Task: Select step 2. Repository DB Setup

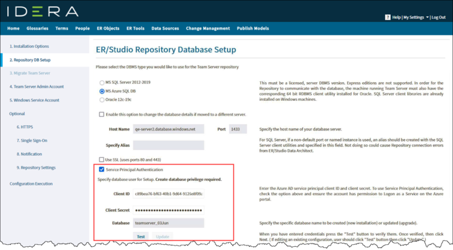Action: (30, 59)
